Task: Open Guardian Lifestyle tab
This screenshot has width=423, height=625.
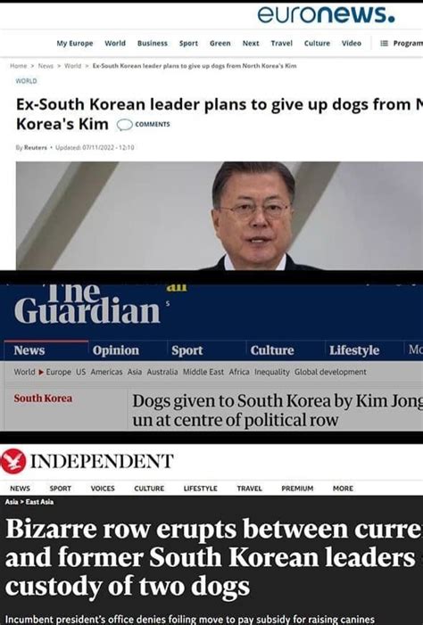Action: (x=354, y=350)
